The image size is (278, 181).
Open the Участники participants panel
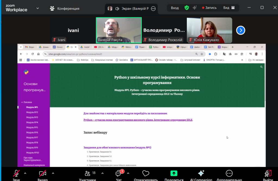click(x=87, y=174)
